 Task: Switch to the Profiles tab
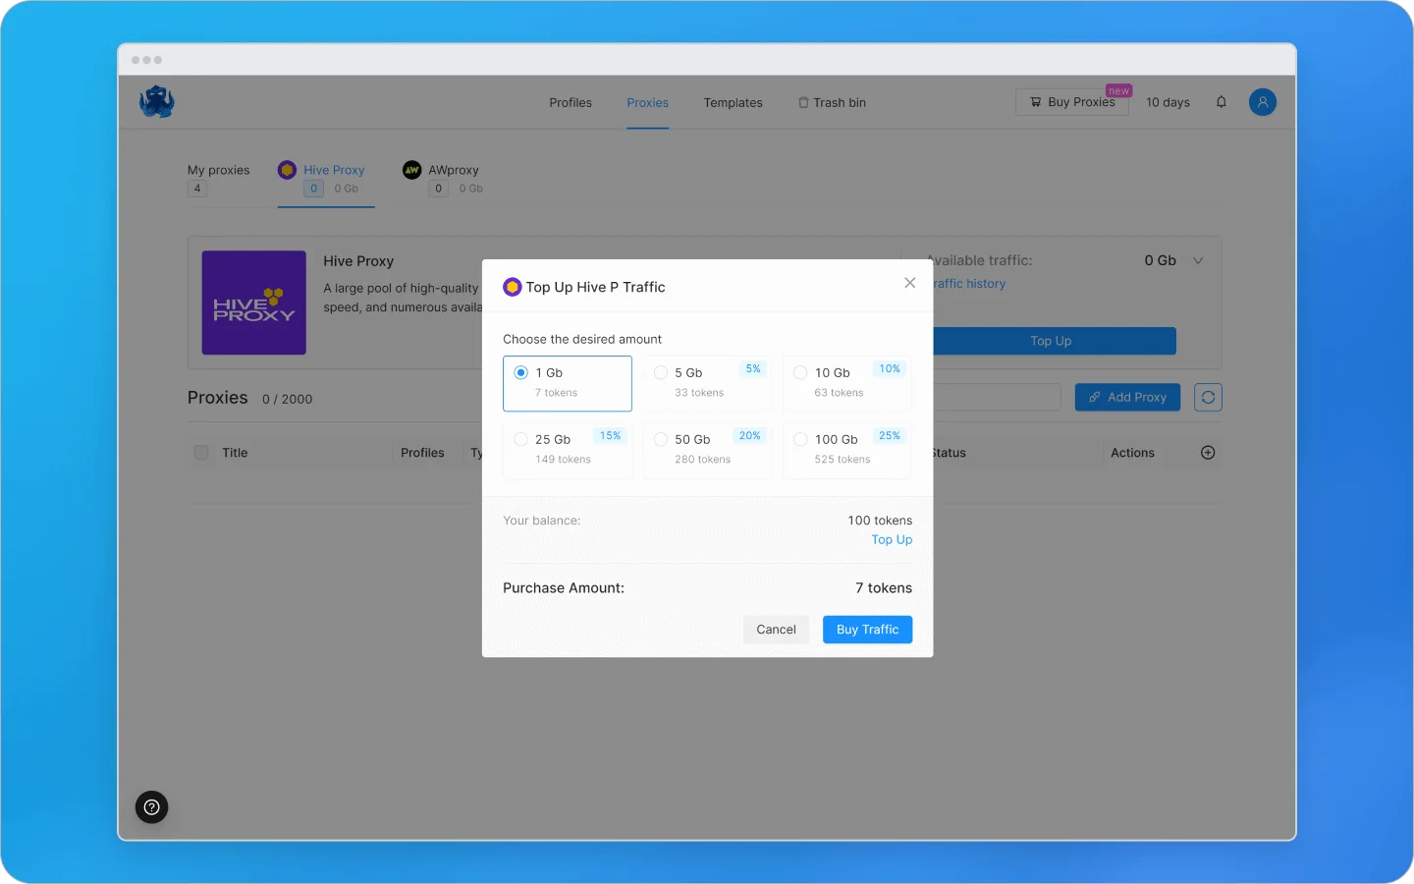tap(570, 103)
